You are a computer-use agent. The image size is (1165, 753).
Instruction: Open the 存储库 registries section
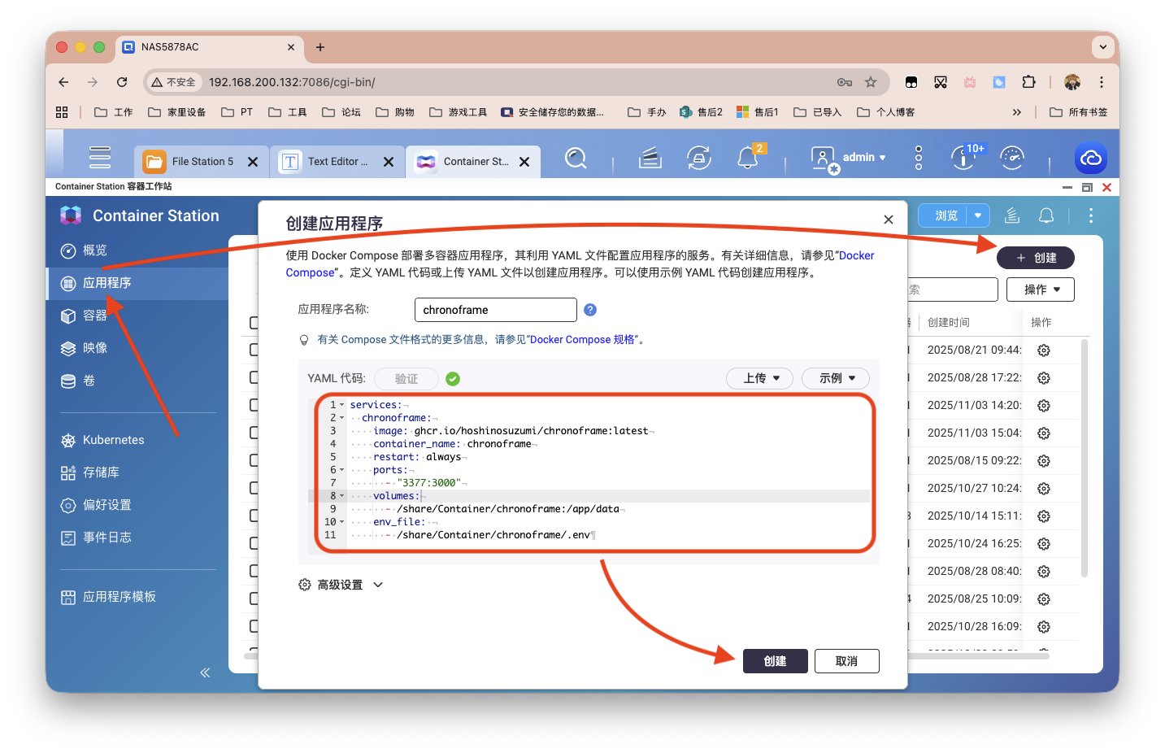tap(103, 472)
